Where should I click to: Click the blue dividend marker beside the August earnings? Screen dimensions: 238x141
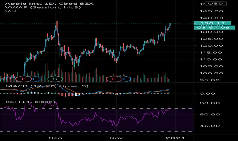pyautogui.click(x=36, y=79)
